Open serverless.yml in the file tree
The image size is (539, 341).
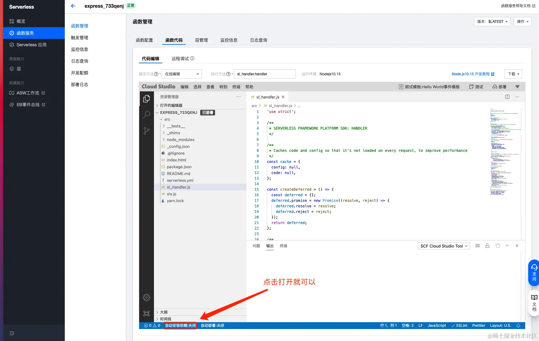200,181
